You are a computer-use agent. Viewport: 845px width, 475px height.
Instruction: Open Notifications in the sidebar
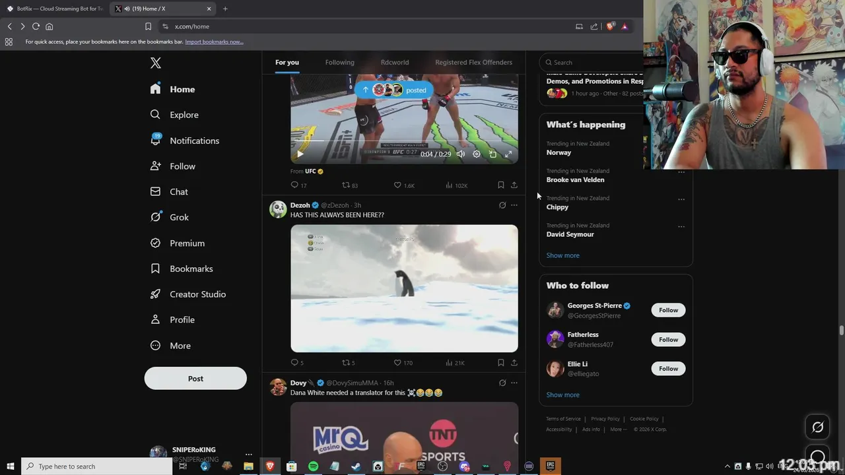(184, 141)
